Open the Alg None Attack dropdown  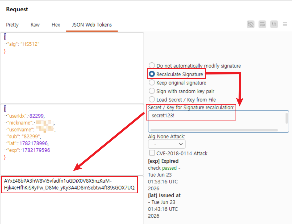[167, 144]
